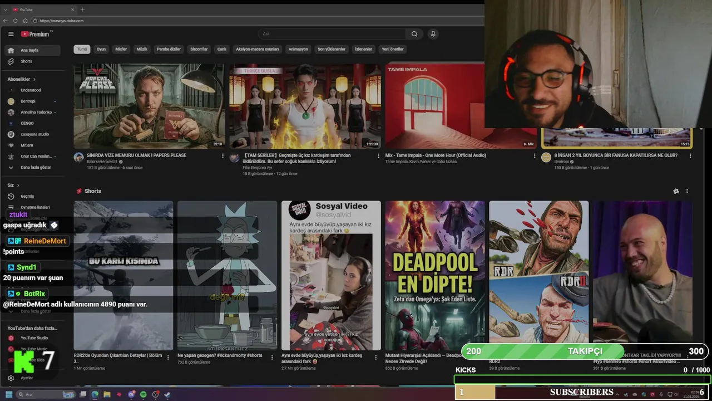Image resolution: width=712 pixels, height=401 pixels.
Task: Open YouTube Studio from the sidebar
Action: pyautogui.click(x=33, y=338)
